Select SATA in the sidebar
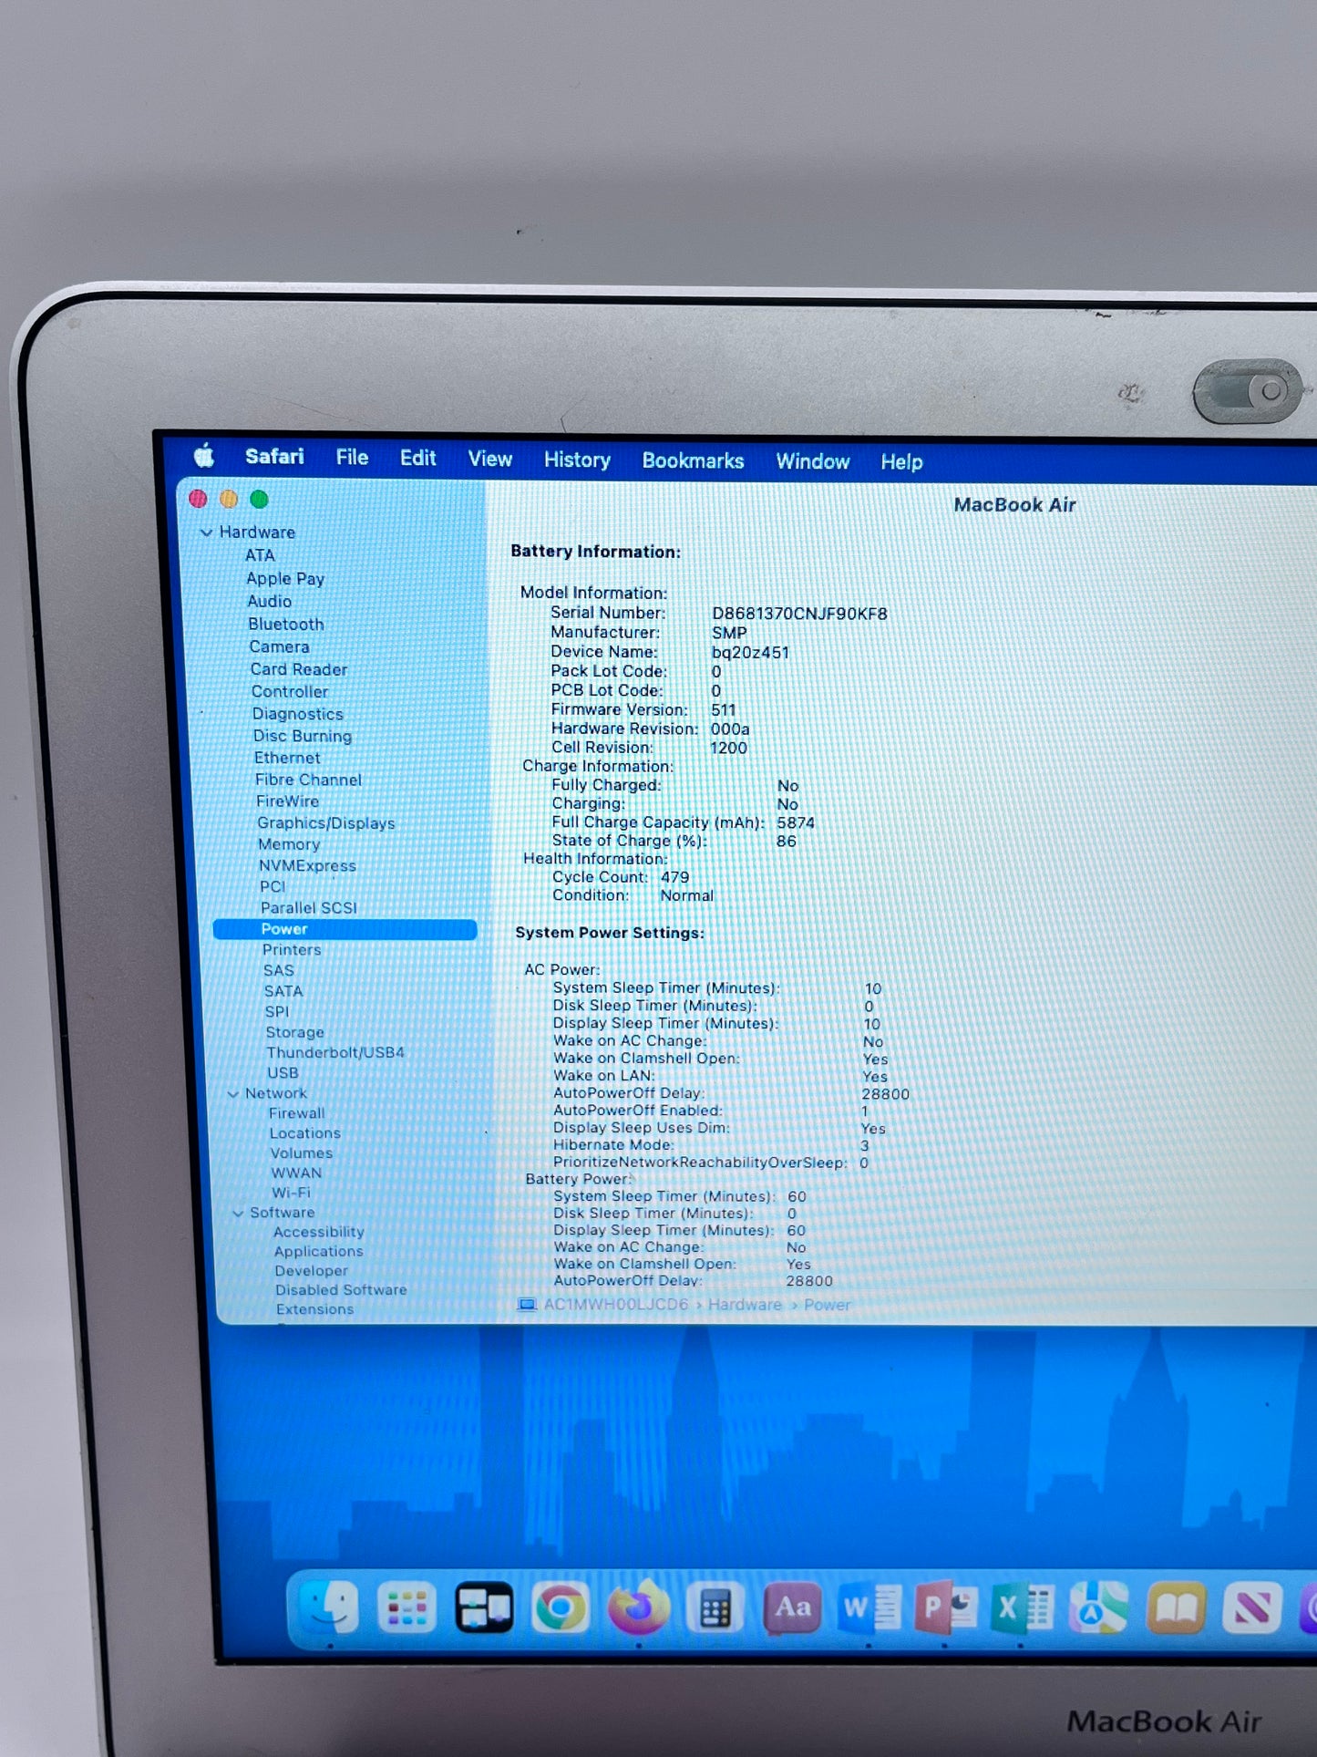The height and width of the screenshot is (1757, 1317). [x=283, y=991]
